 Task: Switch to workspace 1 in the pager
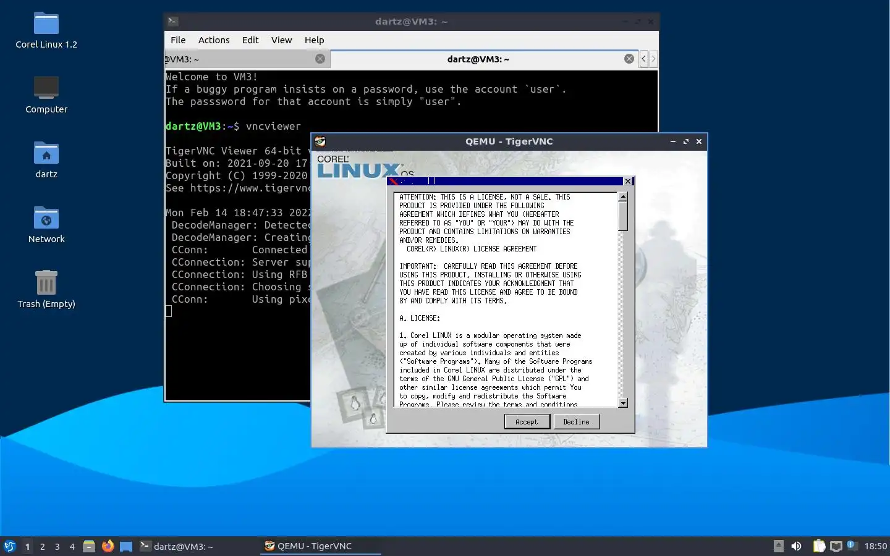[27, 546]
